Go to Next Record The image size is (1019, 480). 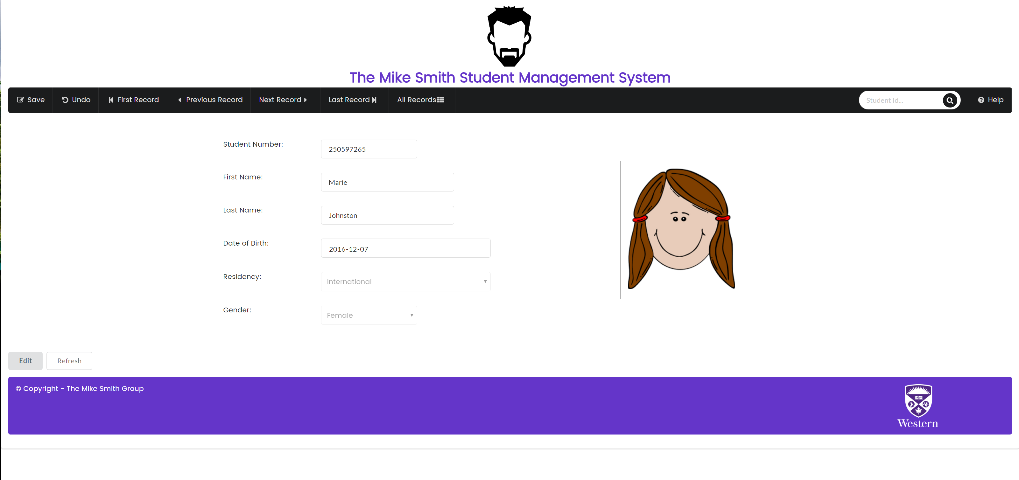[x=283, y=100]
